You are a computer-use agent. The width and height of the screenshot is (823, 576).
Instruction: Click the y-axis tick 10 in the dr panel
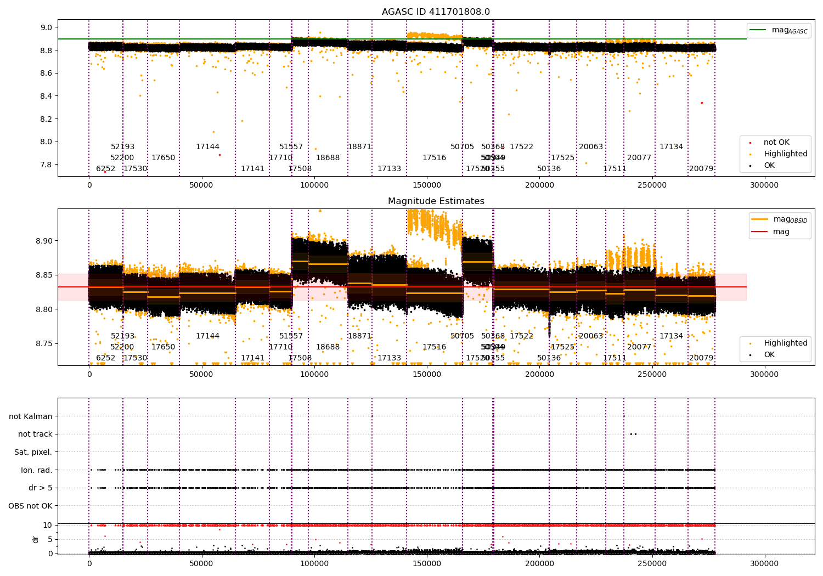click(x=48, y=525)
